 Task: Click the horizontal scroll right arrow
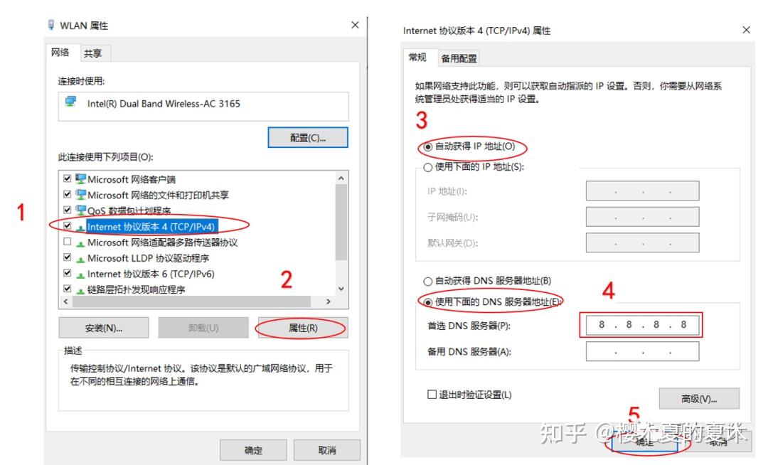(329, 301)
